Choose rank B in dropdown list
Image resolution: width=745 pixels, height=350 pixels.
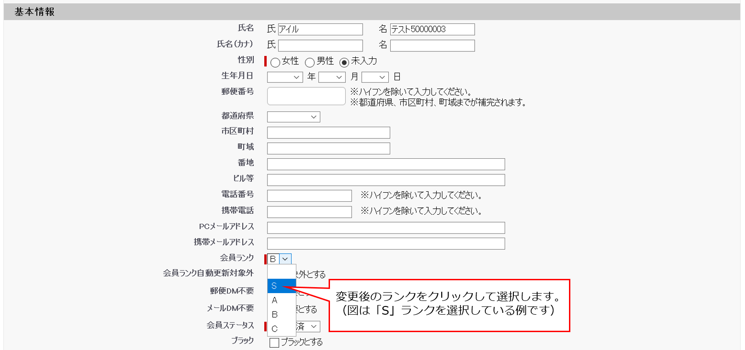coord(281,315)
